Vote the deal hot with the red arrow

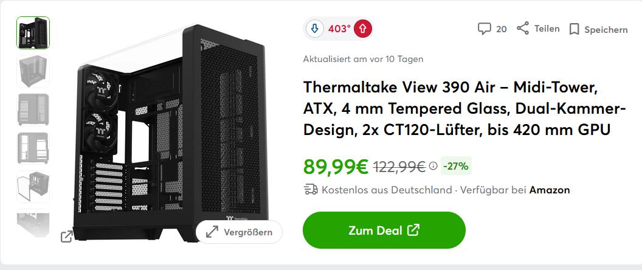click(x=363, y=29)
